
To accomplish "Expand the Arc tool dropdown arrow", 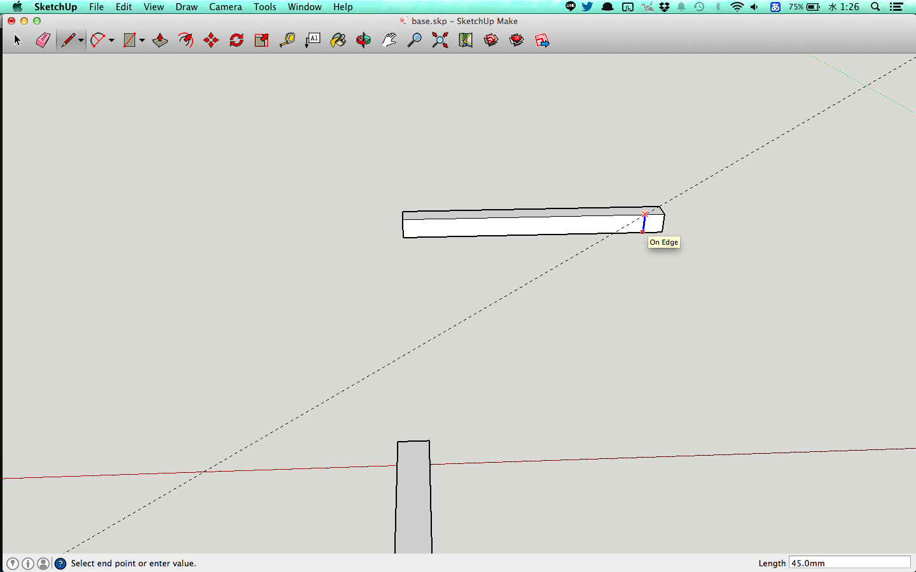I will (x=111, y=41).
